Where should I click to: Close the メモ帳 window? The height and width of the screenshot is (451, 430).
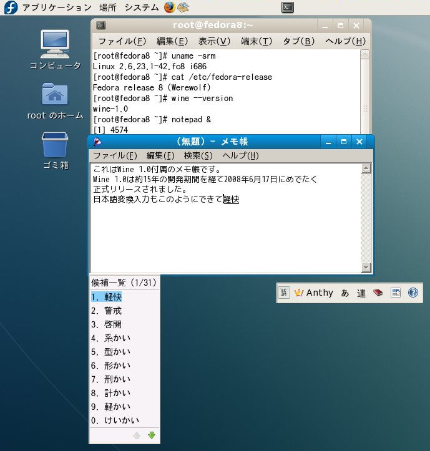tap(359, 142)
